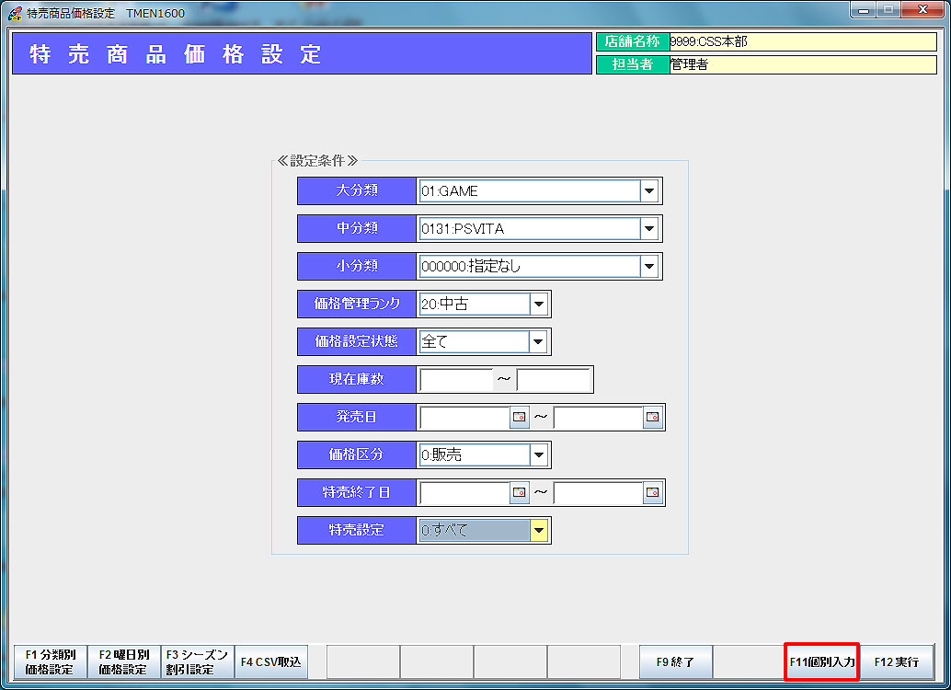The width and height of the screenshot is (951, 690).
Task: Click the 担当者 field showing 管理者
Action: pos(802,64)
